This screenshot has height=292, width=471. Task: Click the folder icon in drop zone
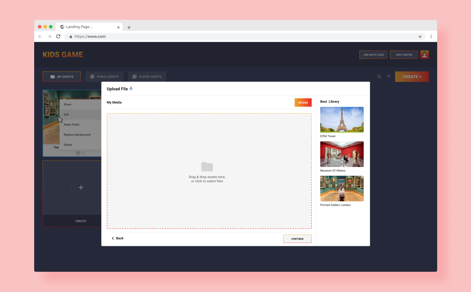pyautogui.click(x=207, y=167)
